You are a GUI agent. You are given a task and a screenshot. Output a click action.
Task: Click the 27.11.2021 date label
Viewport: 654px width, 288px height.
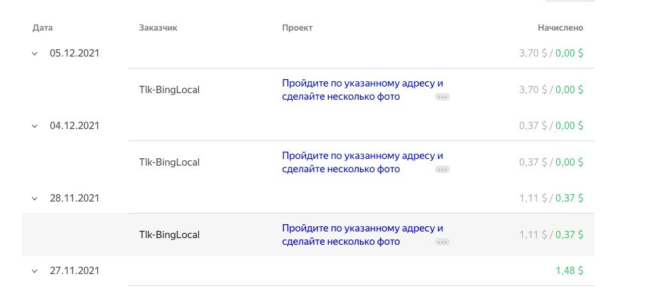[x=75, y=271]
